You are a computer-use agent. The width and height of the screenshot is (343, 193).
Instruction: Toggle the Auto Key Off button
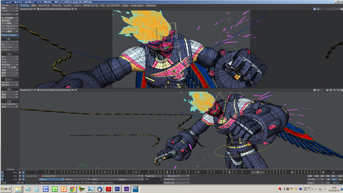pyautogui.click(x=176, y=176)
